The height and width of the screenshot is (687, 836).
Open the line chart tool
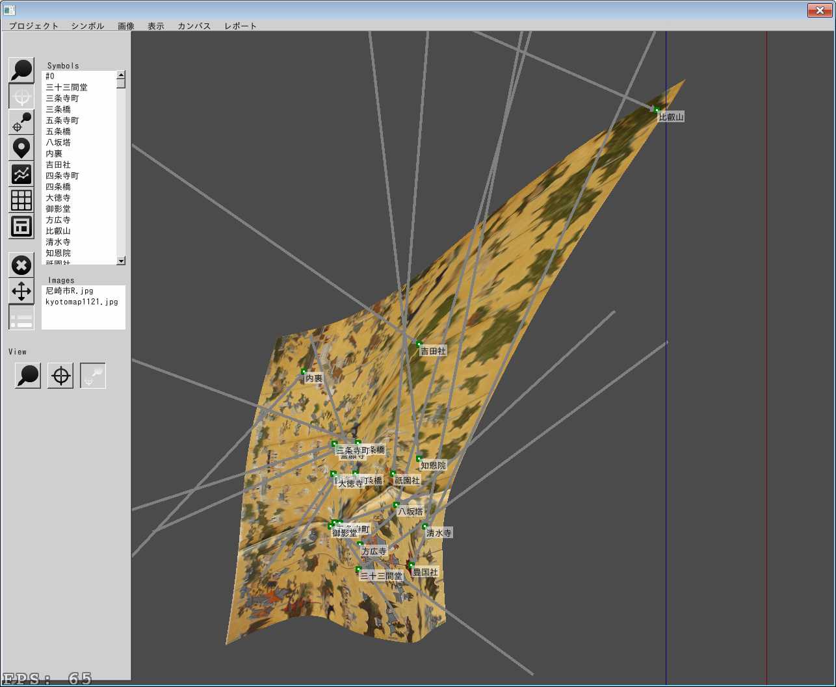[x=21, y=174]
